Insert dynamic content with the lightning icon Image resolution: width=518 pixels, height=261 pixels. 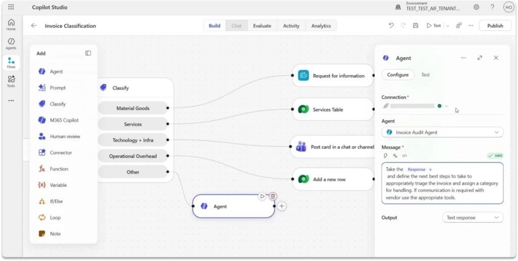[x=385, y=155]
